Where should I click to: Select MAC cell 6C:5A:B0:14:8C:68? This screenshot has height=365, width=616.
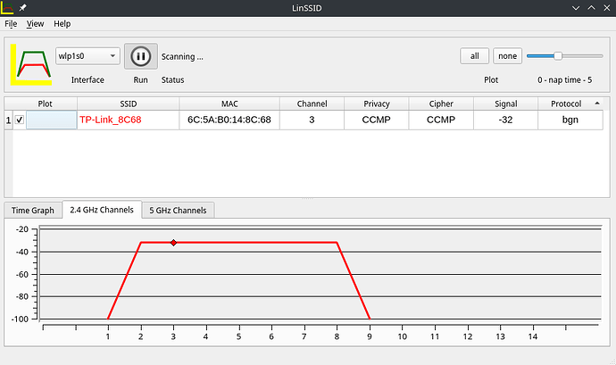pyautogui.click(x=229, y=120)
